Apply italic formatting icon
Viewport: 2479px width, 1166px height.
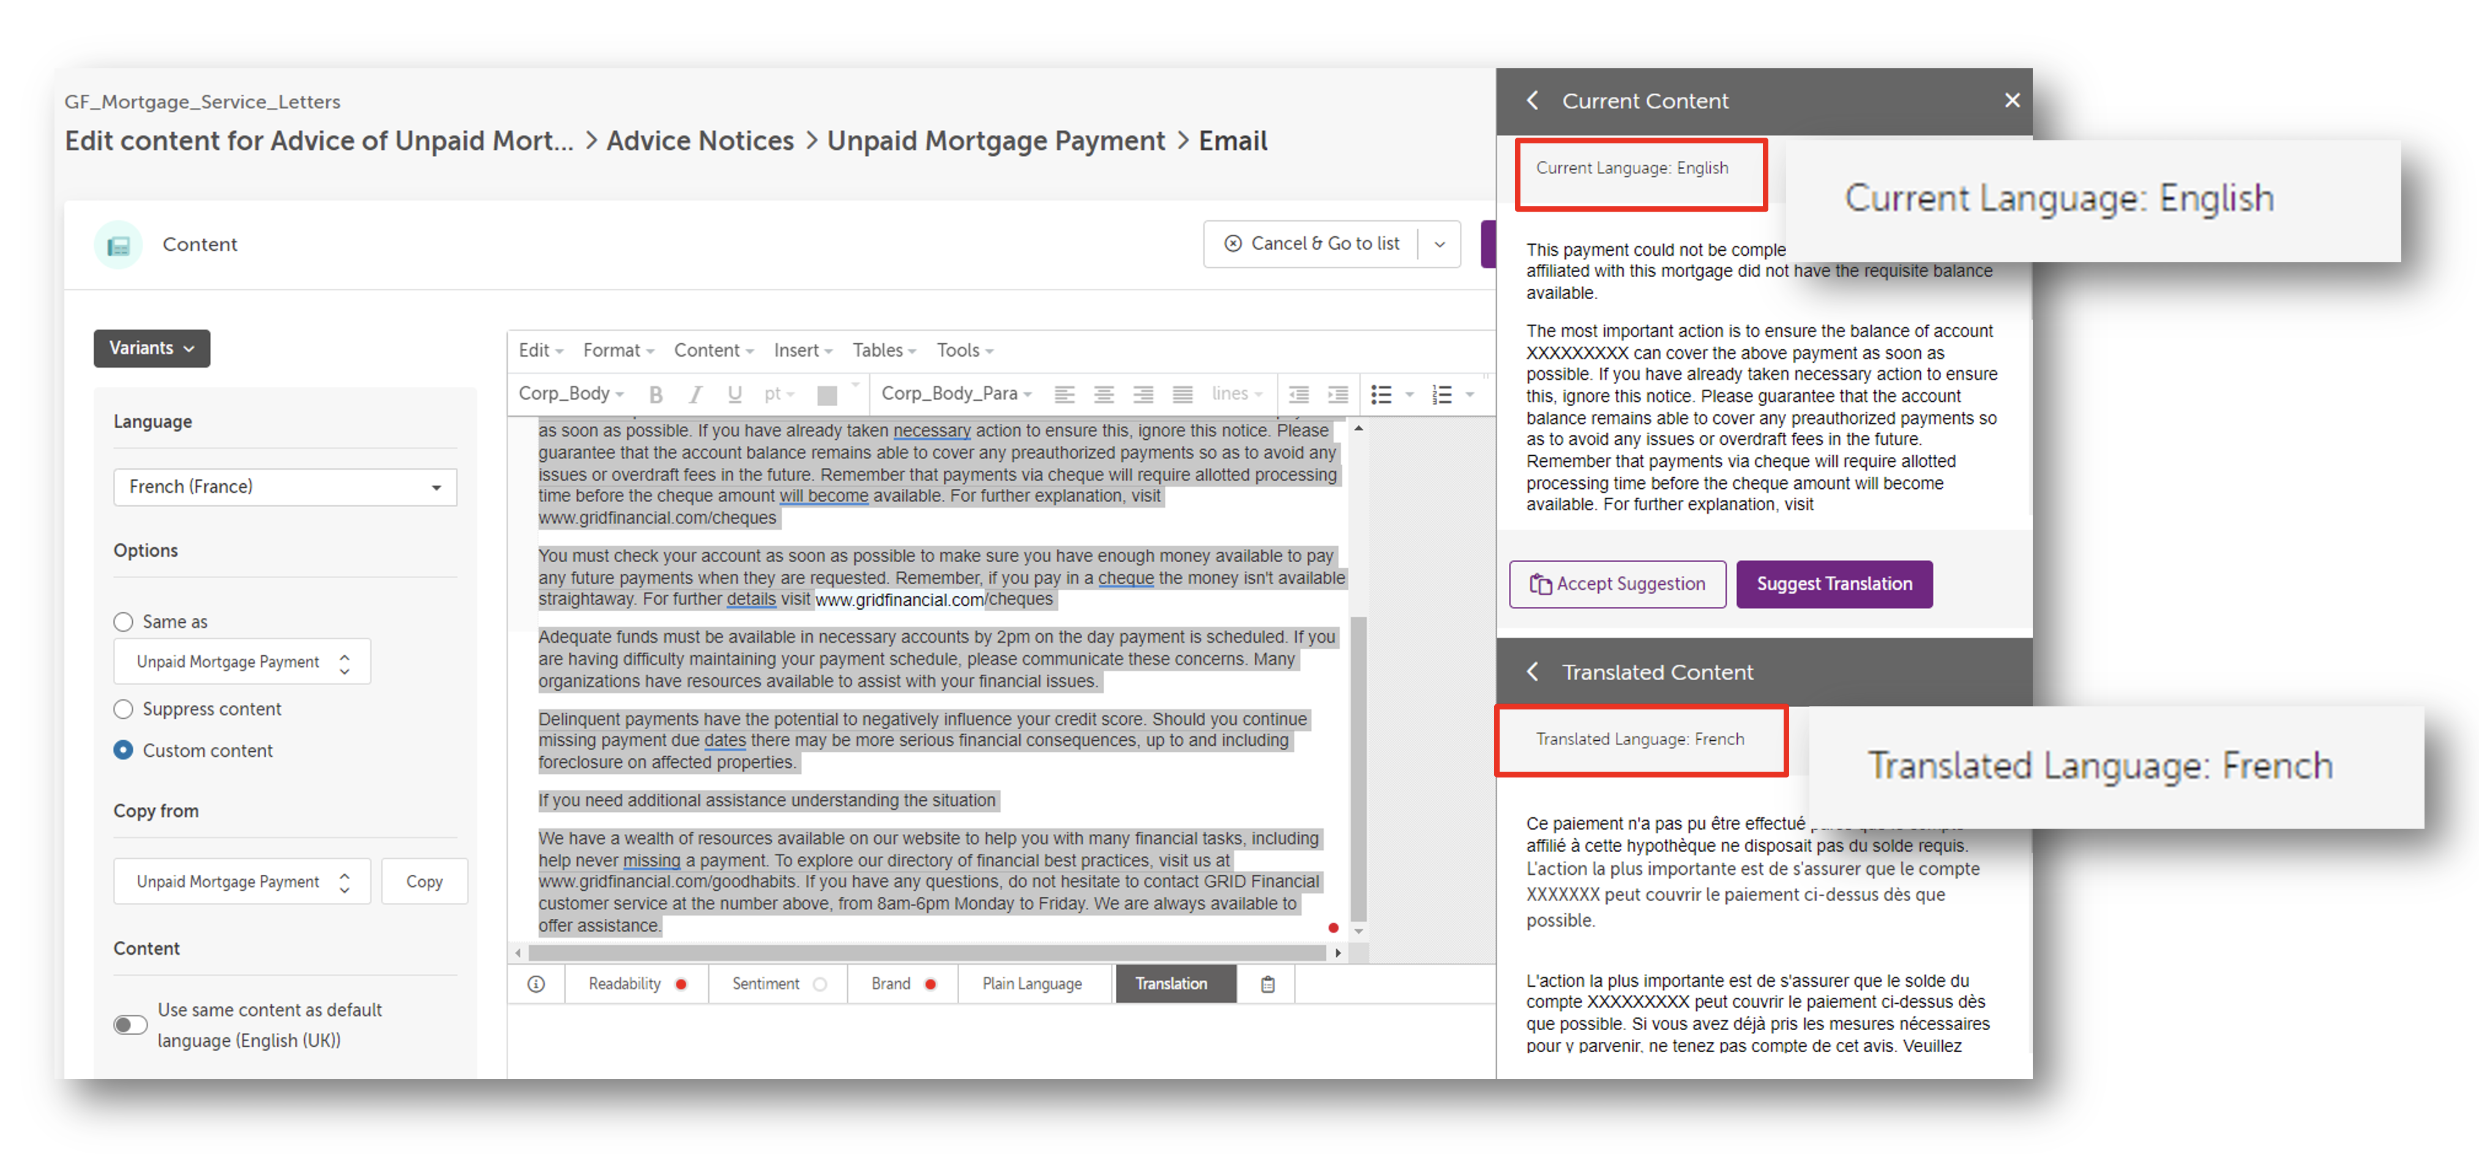[695, 393]
